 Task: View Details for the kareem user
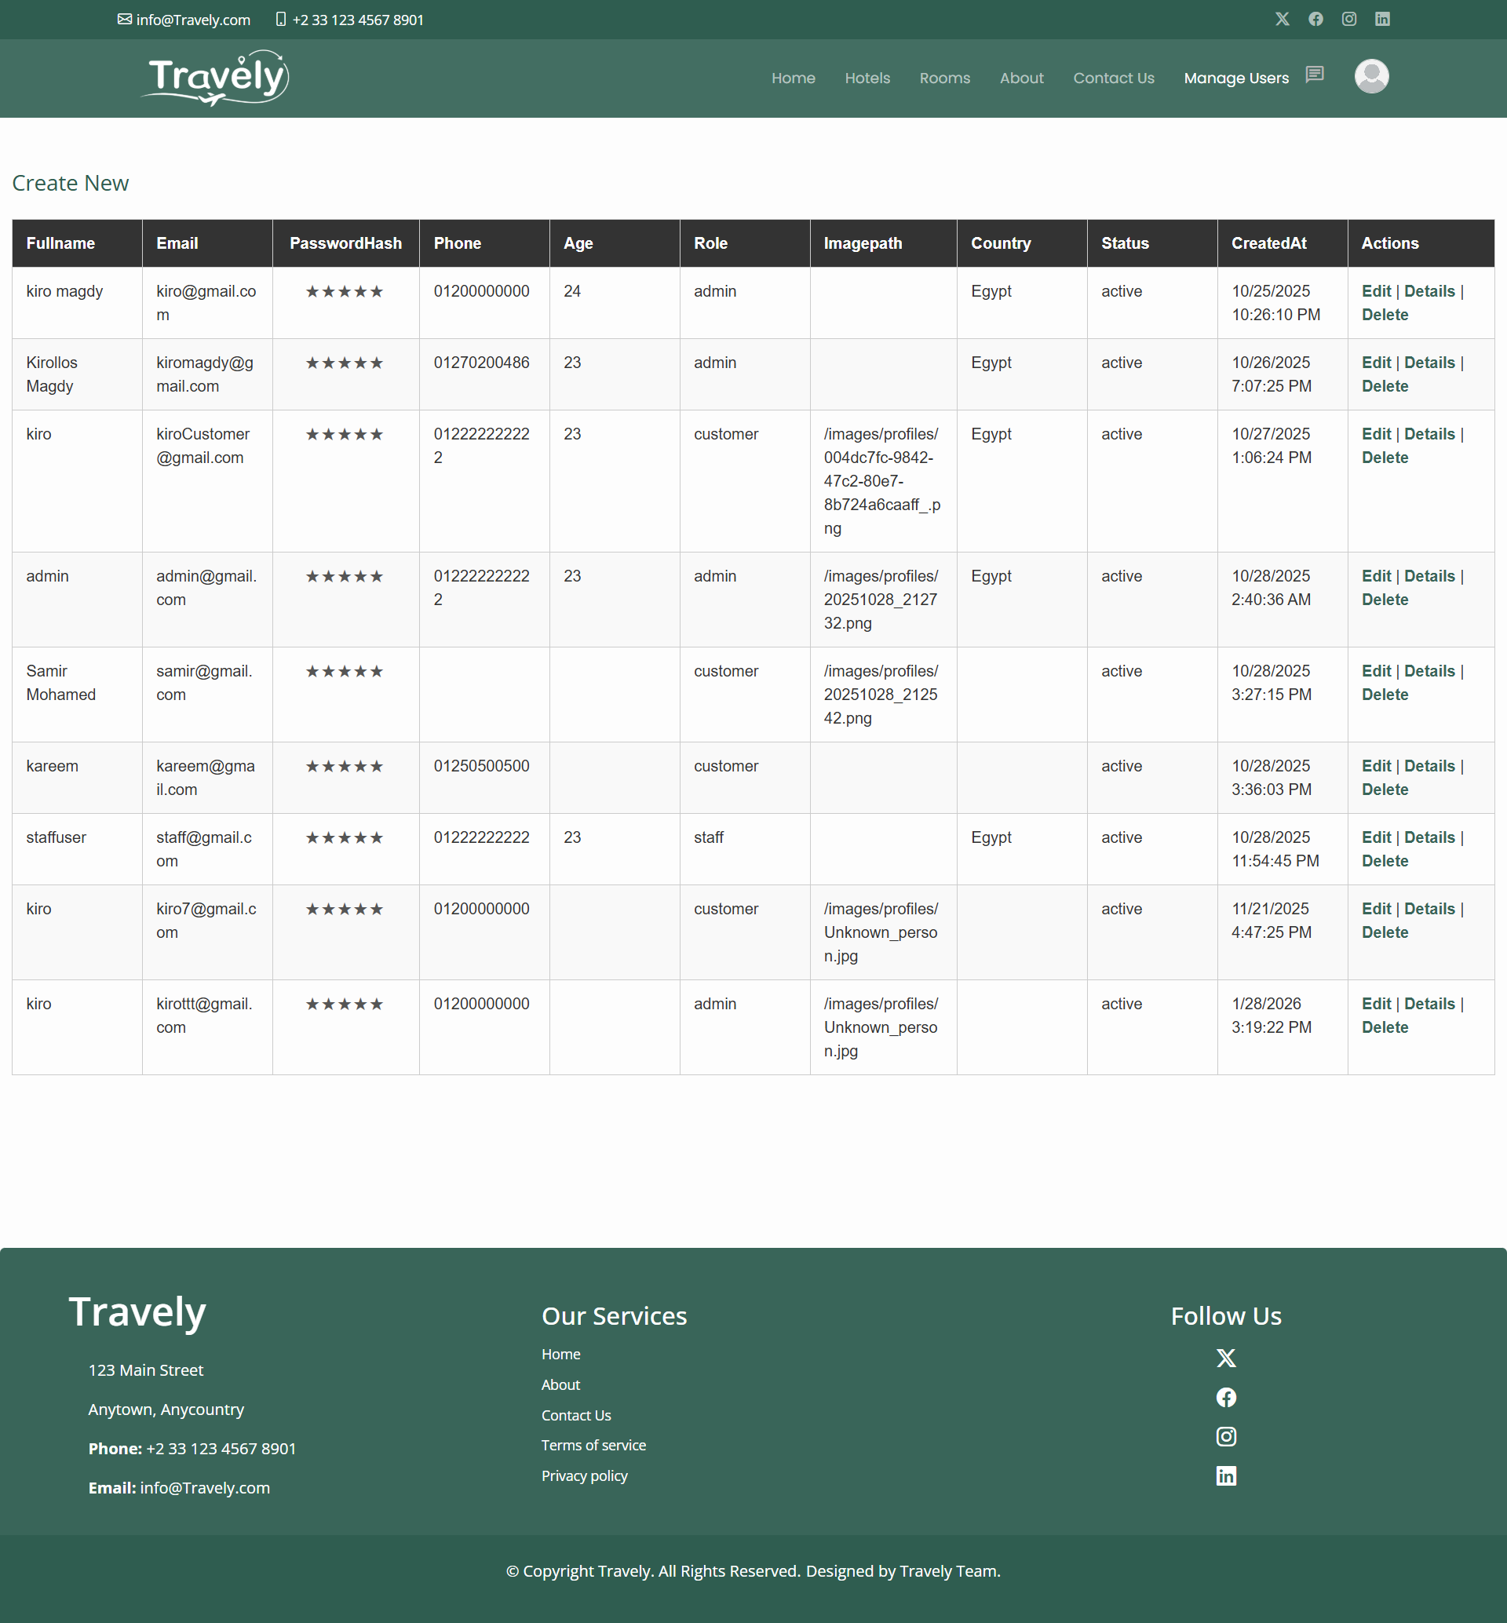[1429, 765]
